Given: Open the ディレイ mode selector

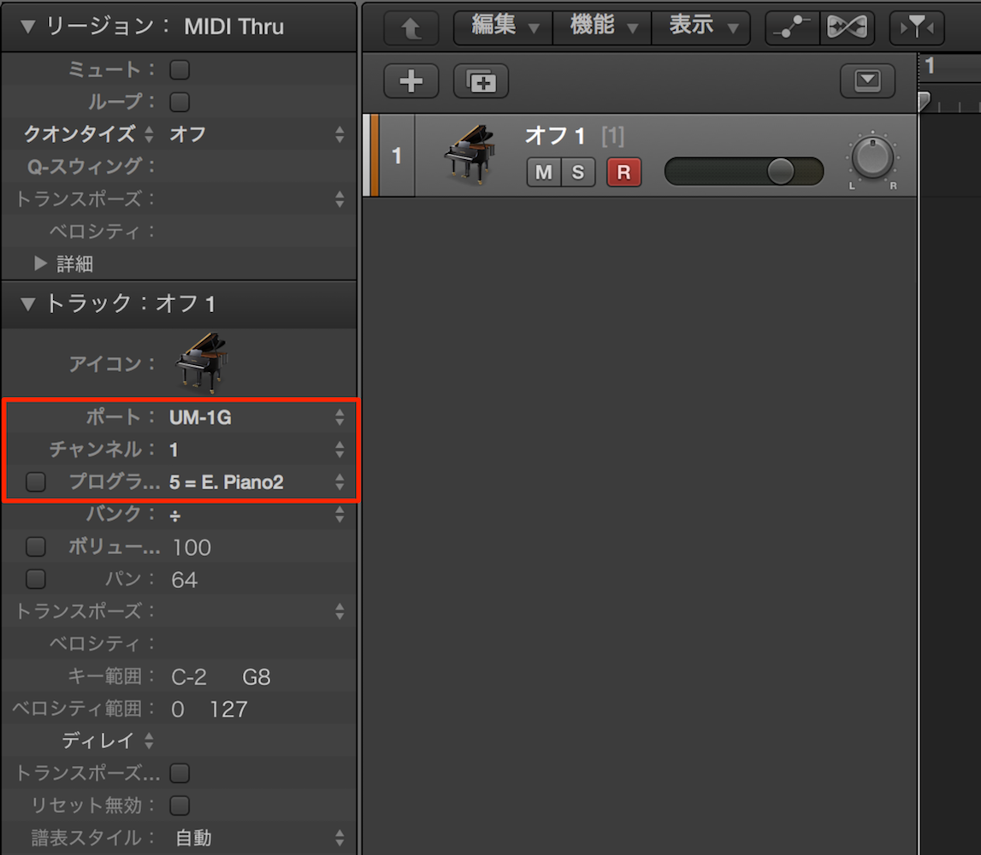Looking at the screenshot, I should (107, 741).
